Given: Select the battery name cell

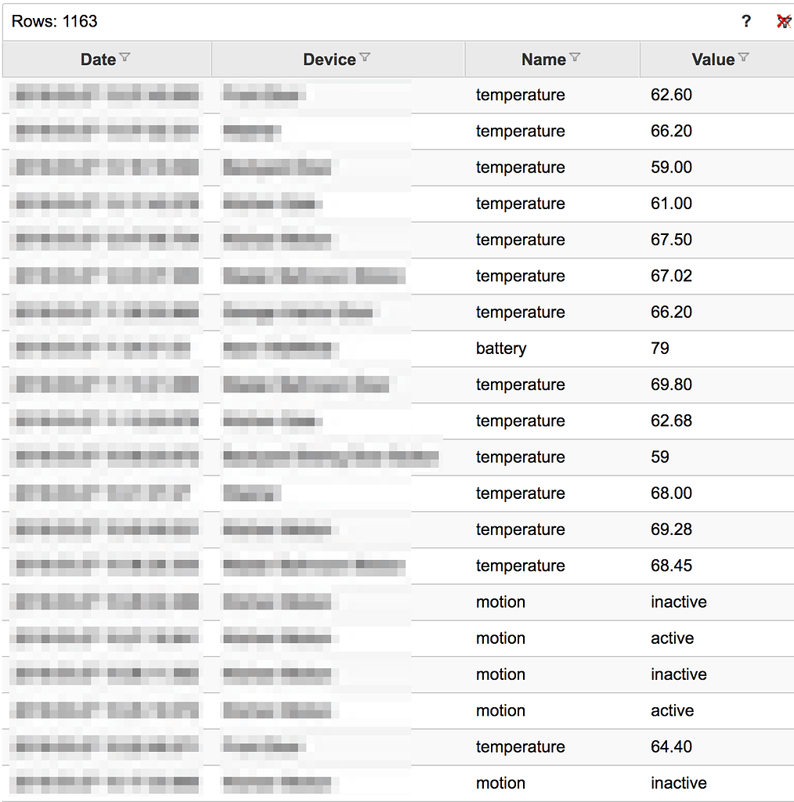Looking at the screenshot, I should pos(501,349).
